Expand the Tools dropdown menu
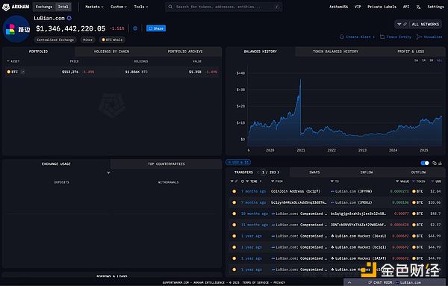The width and height of the screenshot is (448, 286). click(x=141, y=7)
